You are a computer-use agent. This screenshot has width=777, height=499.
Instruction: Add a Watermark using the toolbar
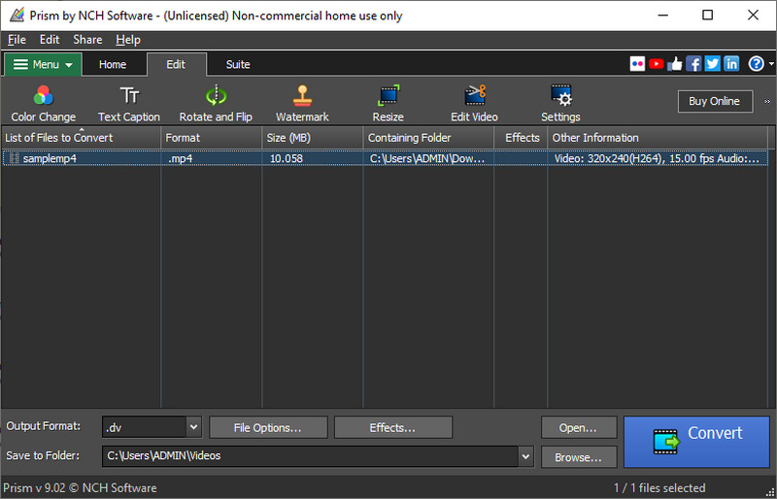(302, 103)
